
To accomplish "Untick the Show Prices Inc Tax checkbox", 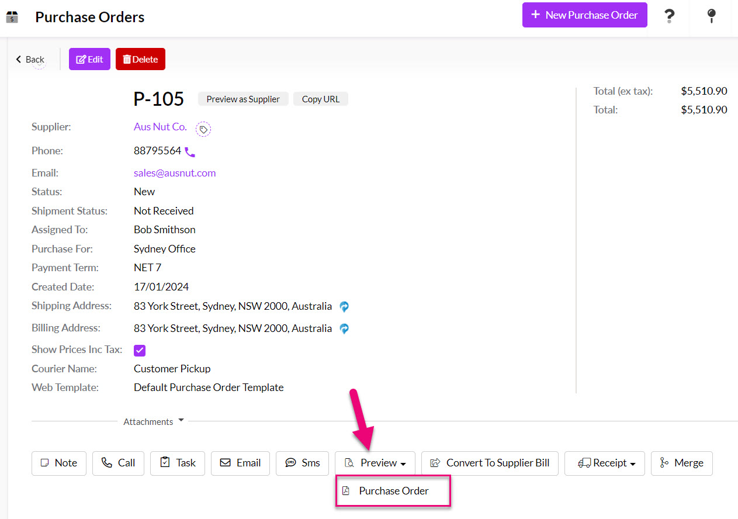I will click(x=140, y=351).
